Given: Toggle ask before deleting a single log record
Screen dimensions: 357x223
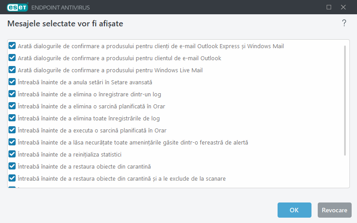Looking at the screenshot, I should 12,94.
